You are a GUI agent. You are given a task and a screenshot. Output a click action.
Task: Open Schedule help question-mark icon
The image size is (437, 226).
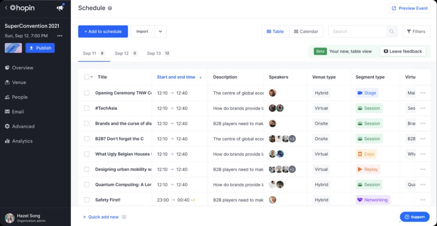click(110, 9)
